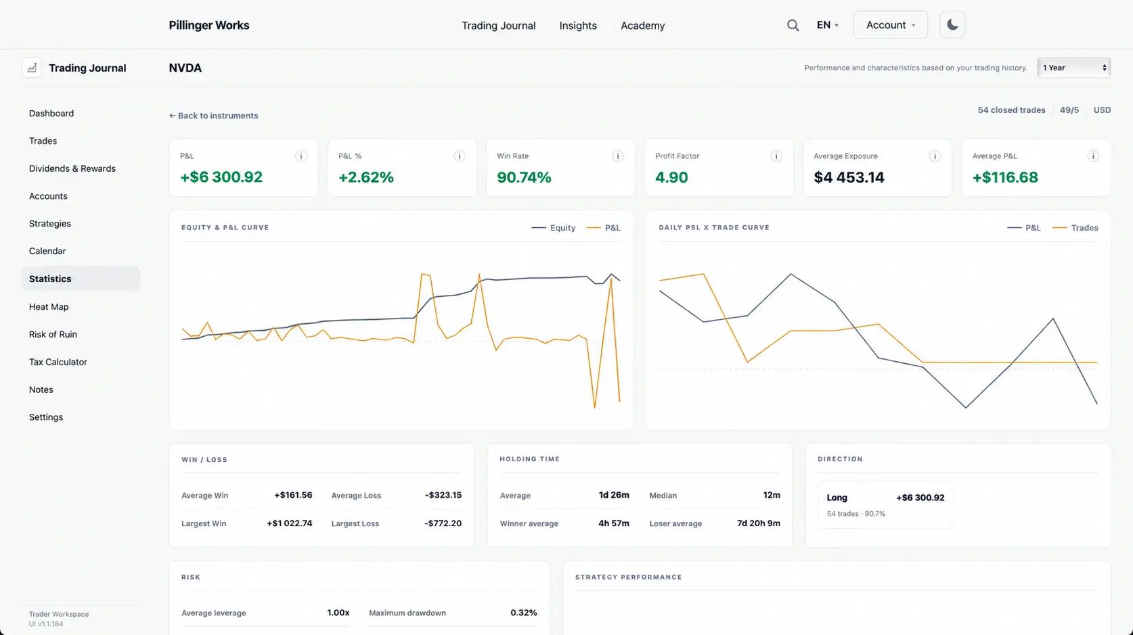Viewport: 1133px width, 635px height.
Task: Open info icon on Profit Factor card
Action: pyautogui.click(x=776, y=156)
